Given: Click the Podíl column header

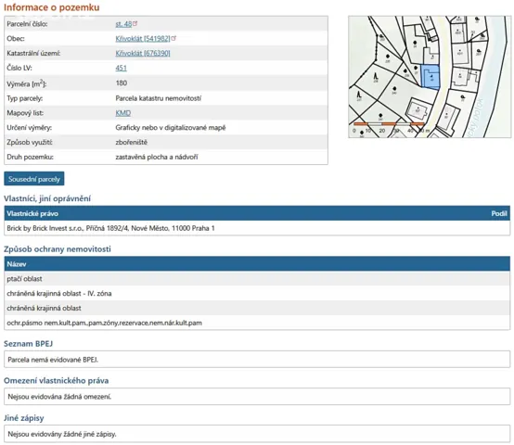Looking at the screenshot, I should (x=499, y=214).
